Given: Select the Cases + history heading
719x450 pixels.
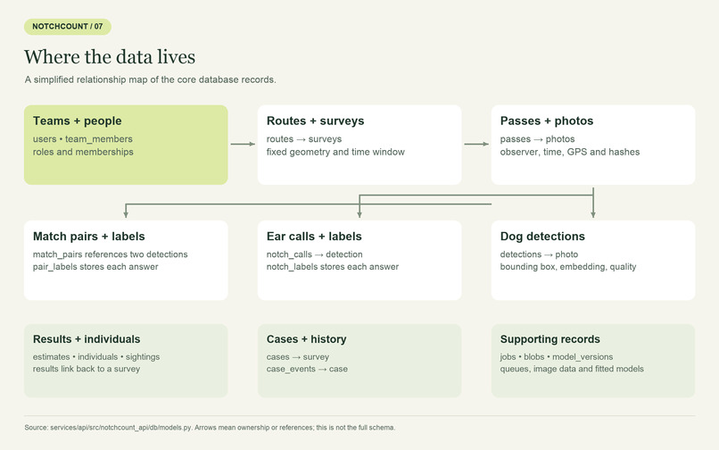Looking at the screenshot, I should pos(306,339).
